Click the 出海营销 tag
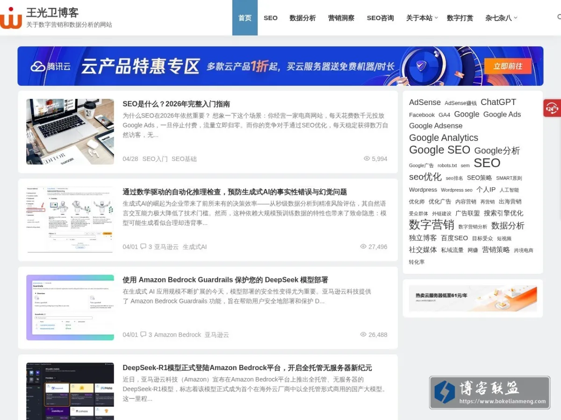Image resolution: width=561 pixels, height=420 pixels. 510,202
